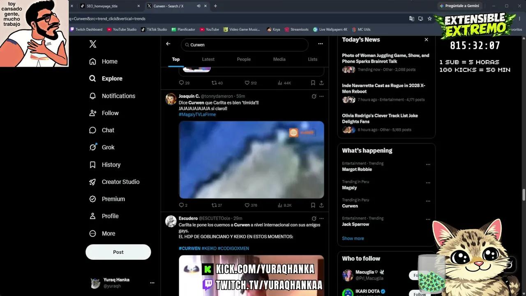Click the Post button

point(118,252)
